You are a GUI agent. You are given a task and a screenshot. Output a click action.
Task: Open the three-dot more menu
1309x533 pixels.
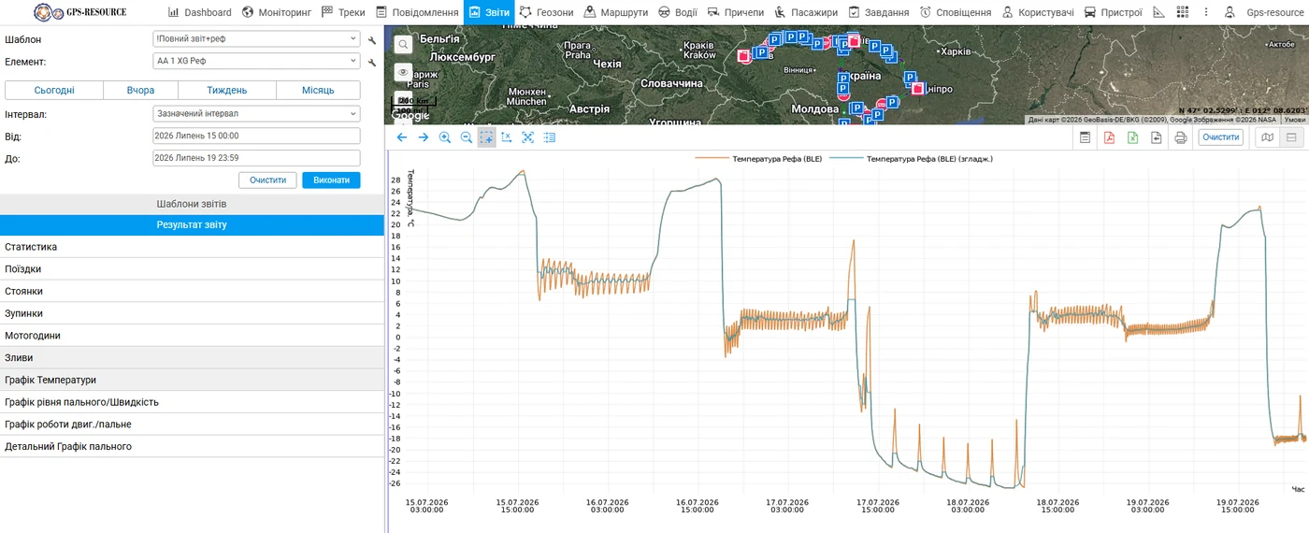(1205, 12)
